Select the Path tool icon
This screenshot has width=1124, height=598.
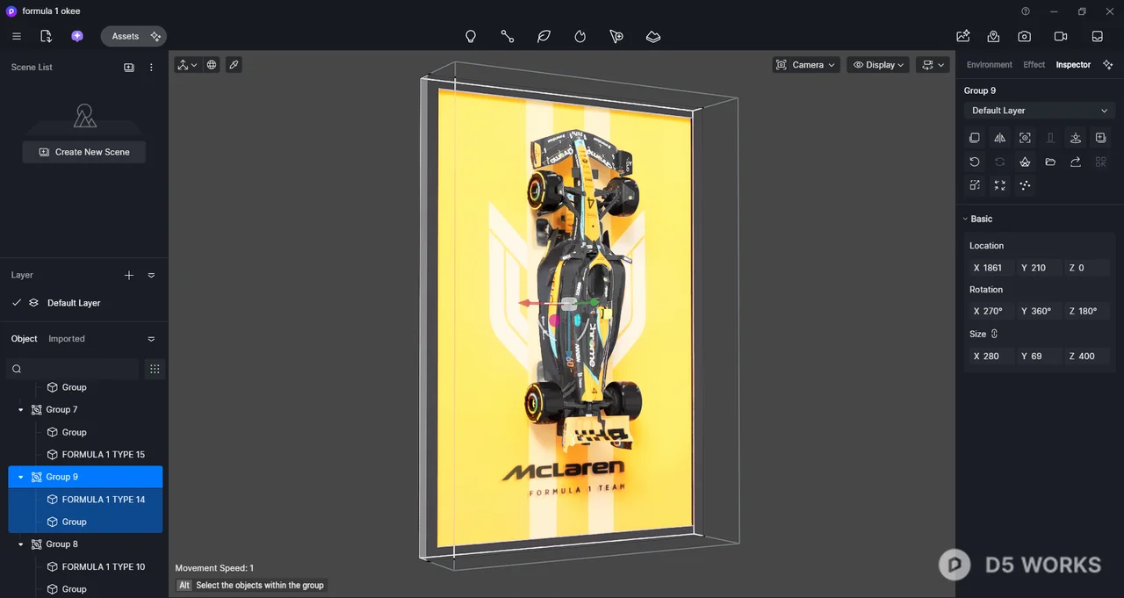coord(508,36)
